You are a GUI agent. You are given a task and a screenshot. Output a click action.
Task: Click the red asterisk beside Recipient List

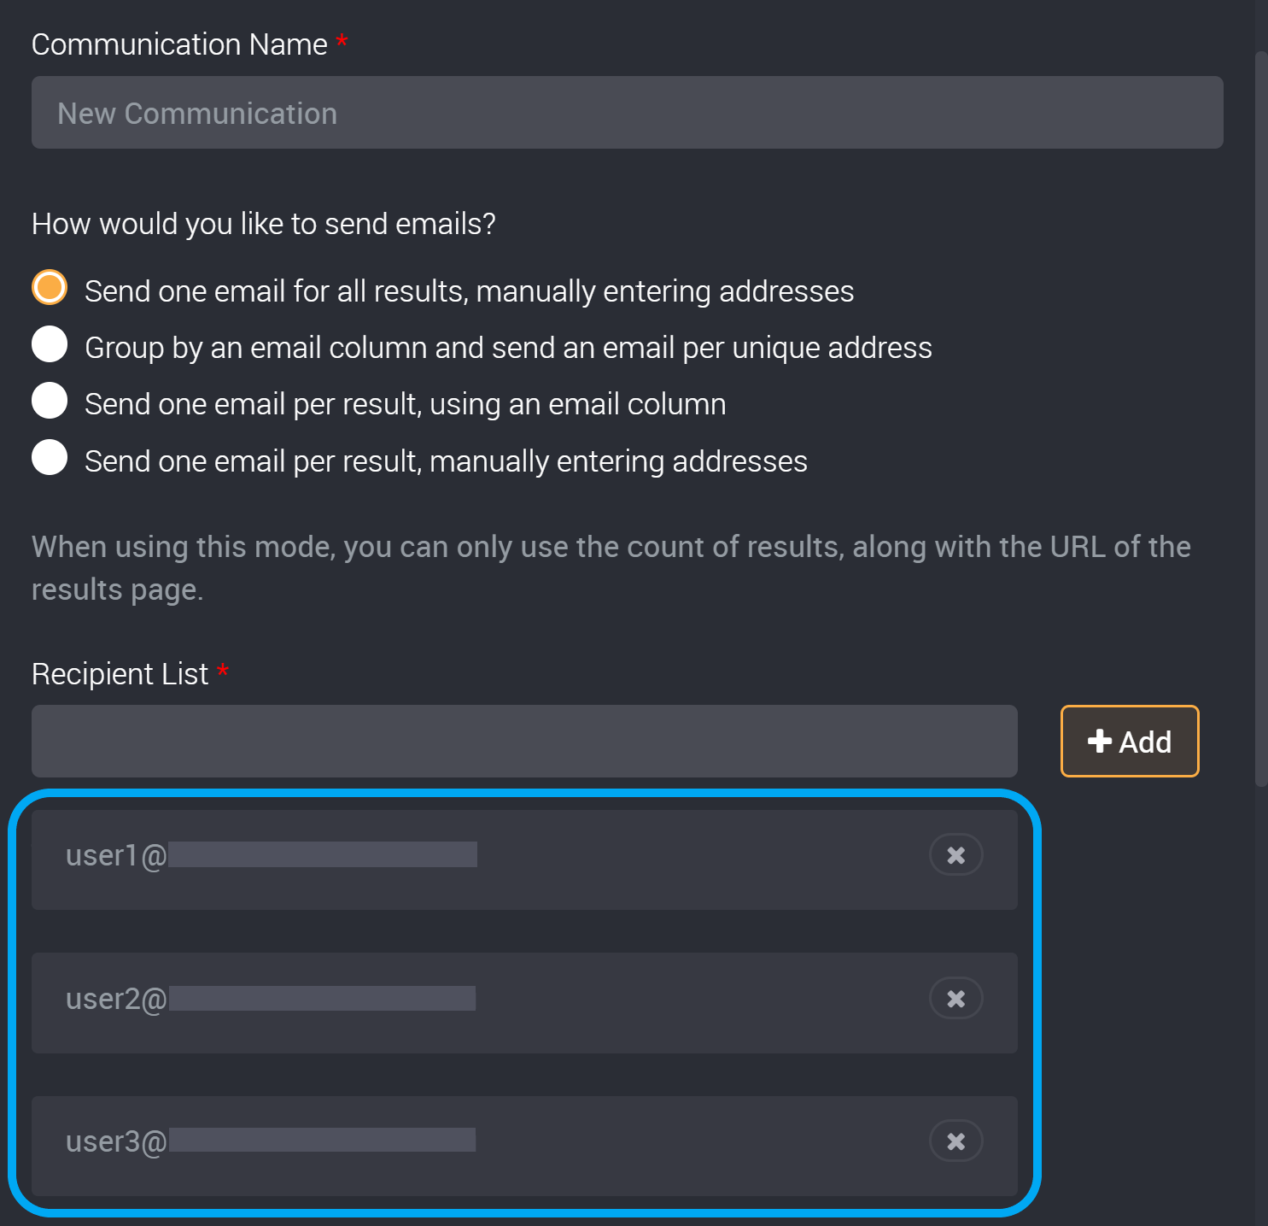(x=223, y=671)
